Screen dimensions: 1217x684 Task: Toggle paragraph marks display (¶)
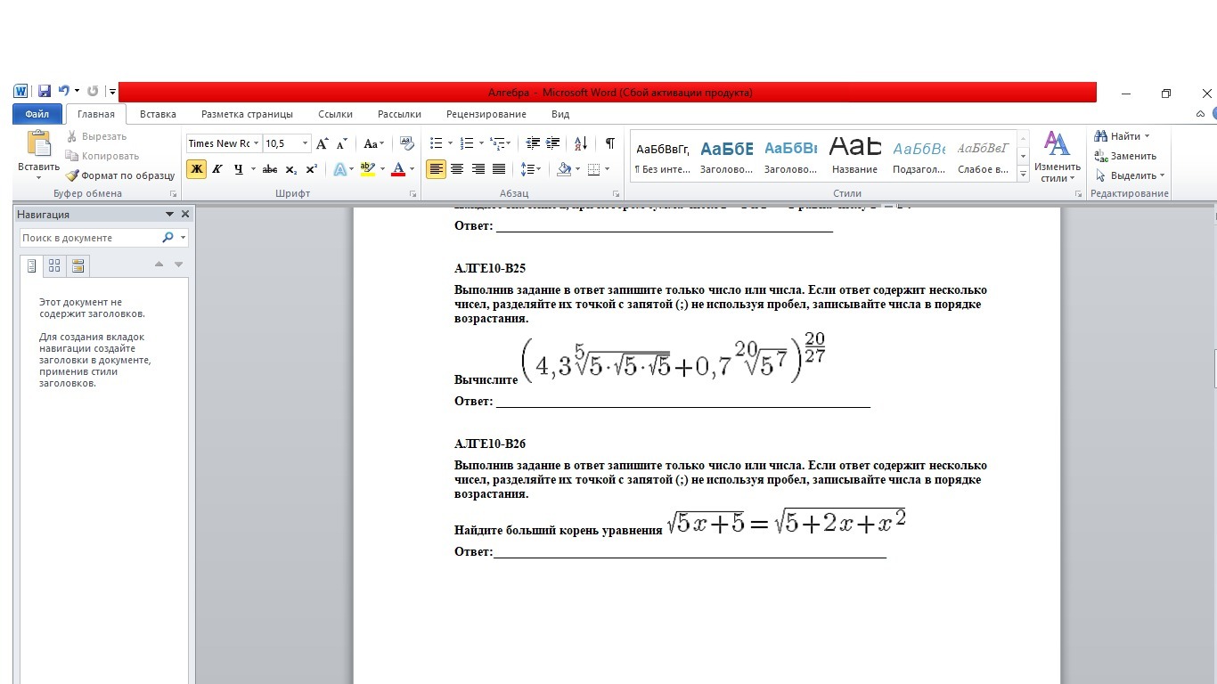coord(609,143)
